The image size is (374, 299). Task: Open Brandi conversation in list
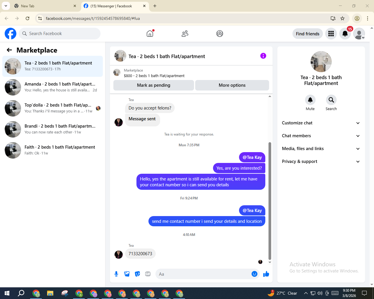pos(53,129)
